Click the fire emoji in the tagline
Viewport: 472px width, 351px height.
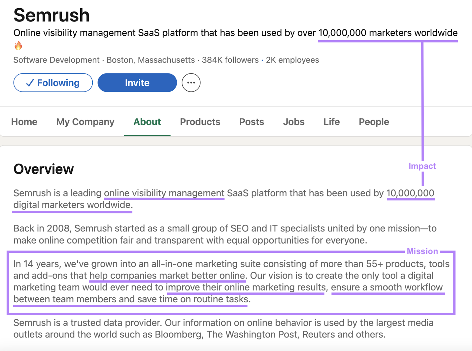click(x=19, y=45)
